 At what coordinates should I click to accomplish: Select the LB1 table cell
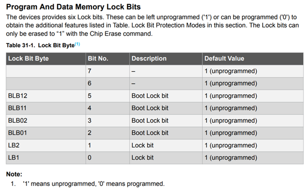tap(46, 158)
